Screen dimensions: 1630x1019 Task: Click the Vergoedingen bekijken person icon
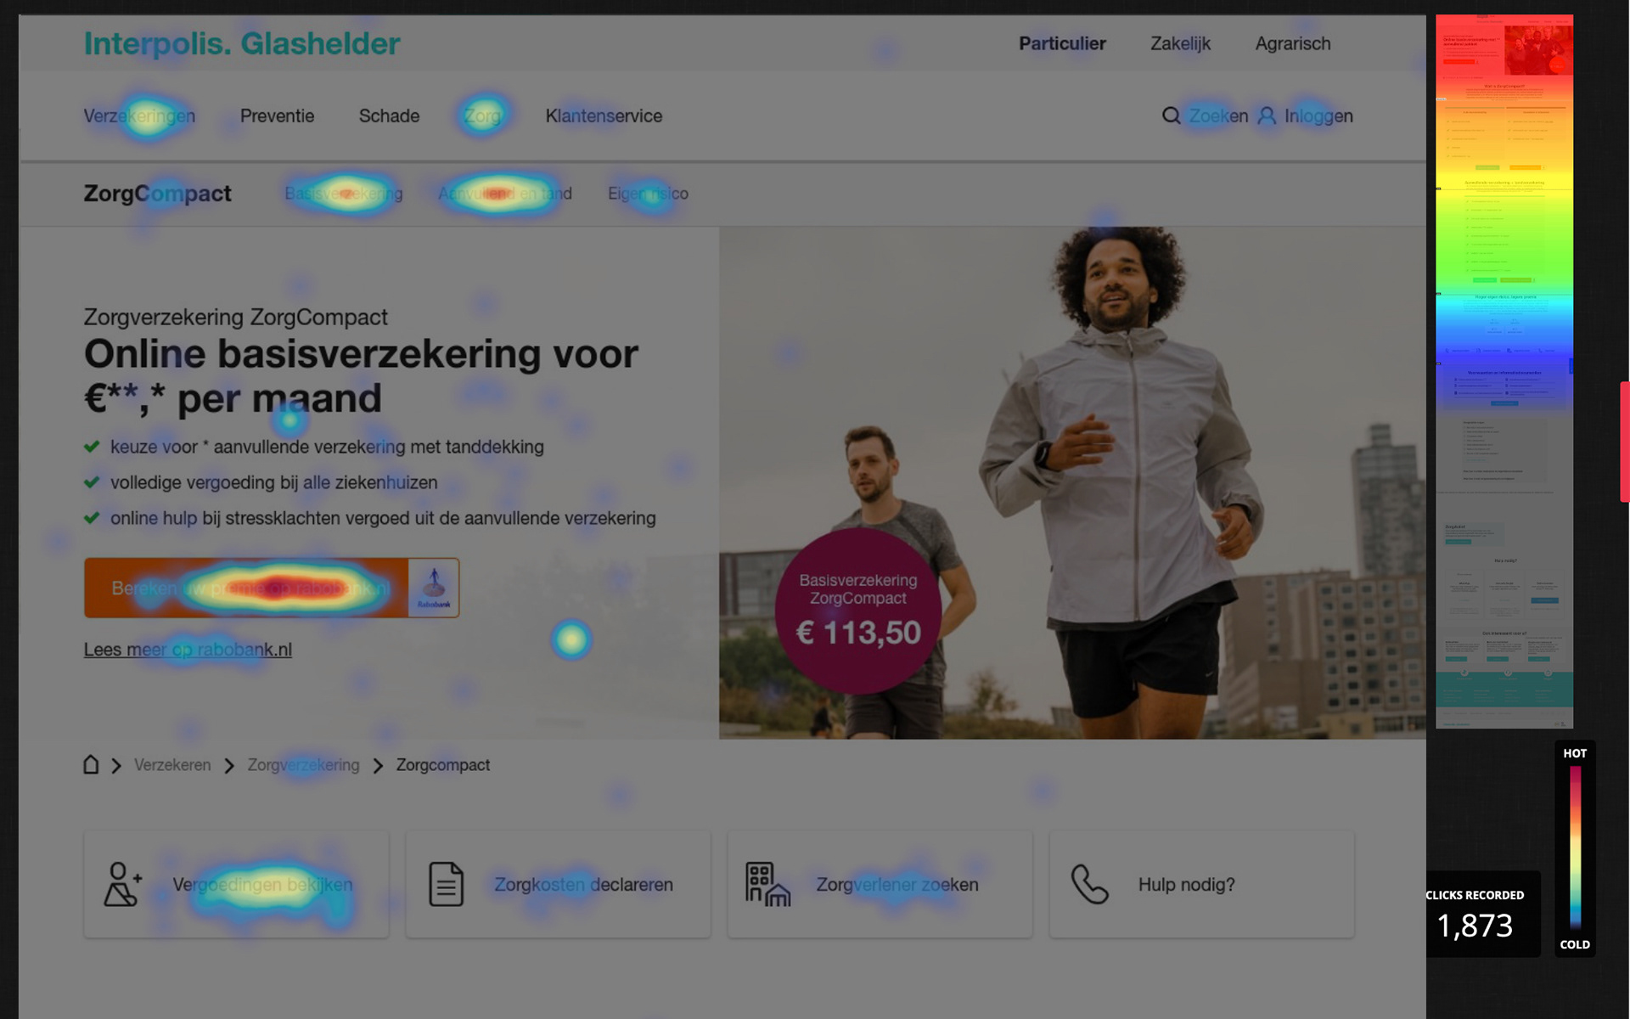122,884
